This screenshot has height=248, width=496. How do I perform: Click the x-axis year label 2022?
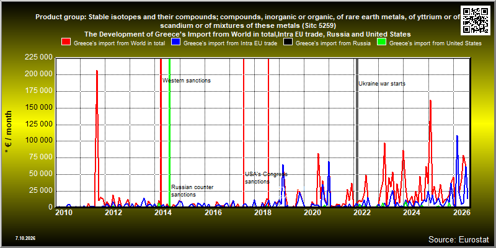(362, 213)
